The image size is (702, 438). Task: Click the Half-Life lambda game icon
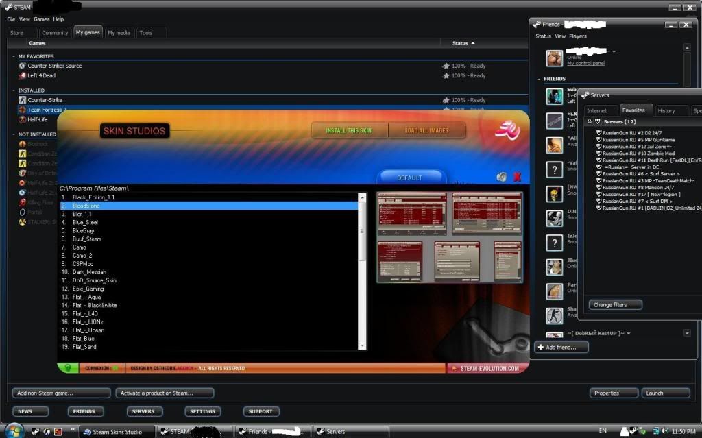point(22,119)
